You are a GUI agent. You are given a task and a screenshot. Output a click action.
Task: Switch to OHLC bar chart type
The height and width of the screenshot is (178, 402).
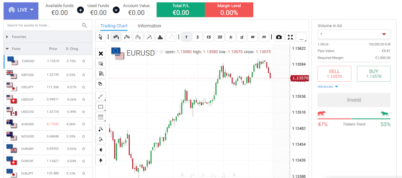point(127,37)
